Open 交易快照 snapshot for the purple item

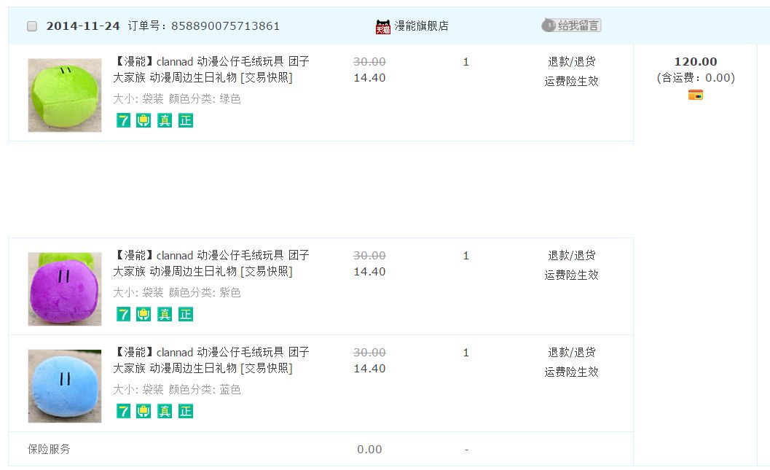(267, 272)
